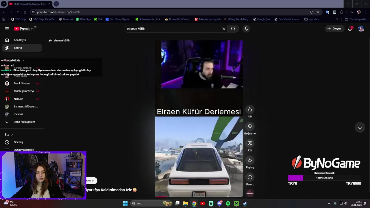This screenshot has height=208, width=370.
Task: Open Tüm Yer İşaretleri folder
Action: pyautogui.click(x=356, y=19)
